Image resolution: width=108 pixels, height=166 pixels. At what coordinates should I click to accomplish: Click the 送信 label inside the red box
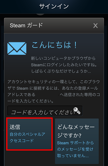coord(15,127)
